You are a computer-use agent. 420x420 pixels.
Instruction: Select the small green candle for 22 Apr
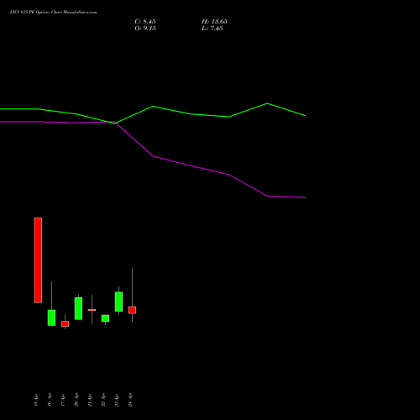[105, 318]
